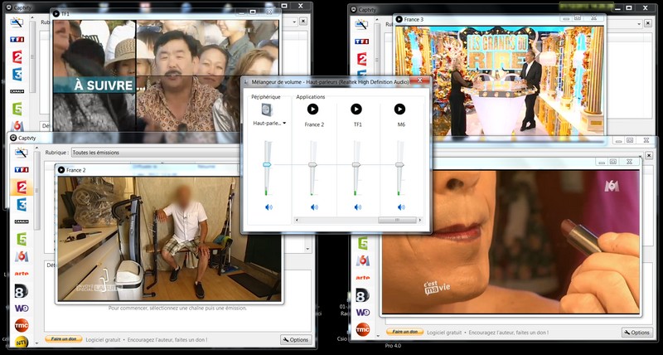
Task: Mute TF1 application in volume mixer
Action: pyautogui.click(x=358, y=207)
